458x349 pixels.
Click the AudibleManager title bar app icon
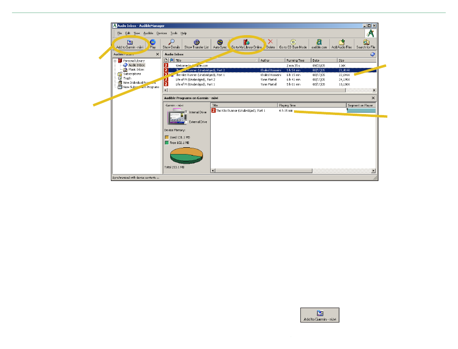click(115, 26)
